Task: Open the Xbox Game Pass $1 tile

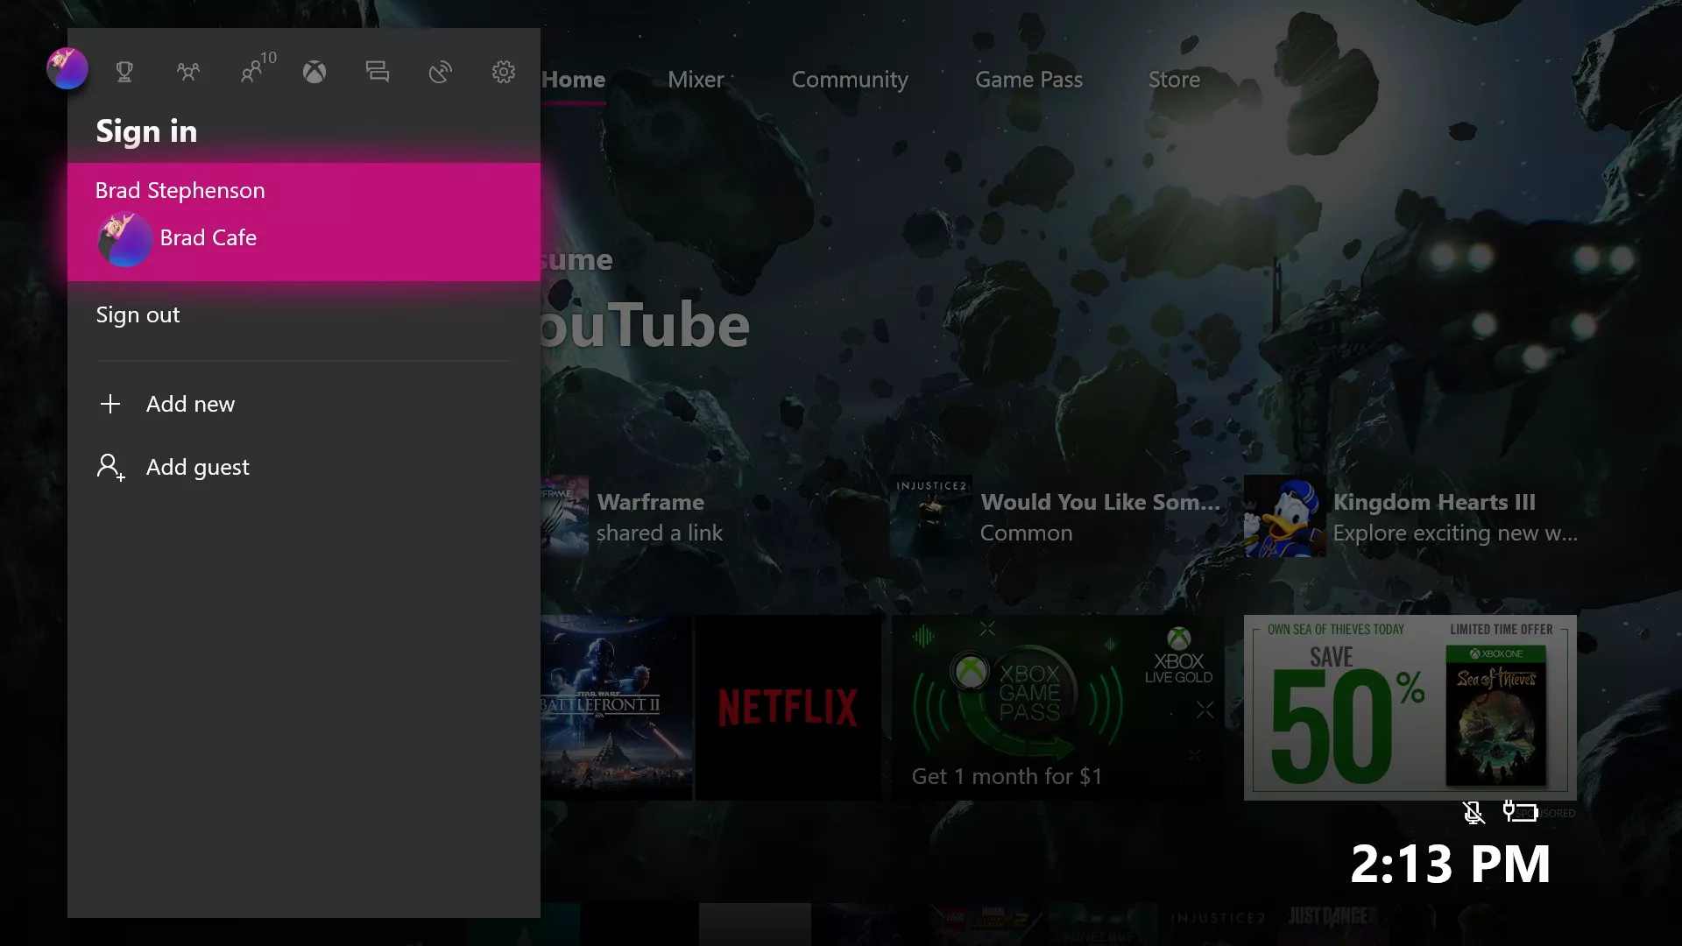Action: pyautogui.click(x=1057, y=708)
